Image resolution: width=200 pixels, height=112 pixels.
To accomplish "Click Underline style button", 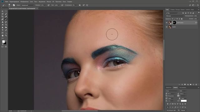I will tap(182, 104).
